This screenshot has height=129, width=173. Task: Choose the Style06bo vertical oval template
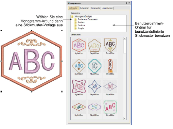pyautogui.click(x=110, y=67)
